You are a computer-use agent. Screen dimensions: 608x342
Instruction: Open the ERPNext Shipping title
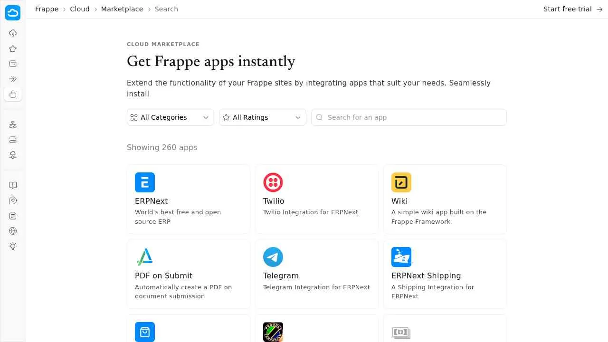point(426,275)
